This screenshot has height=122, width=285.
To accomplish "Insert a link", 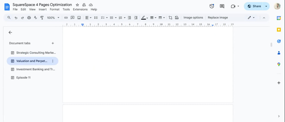I will (x=66, y=18).
